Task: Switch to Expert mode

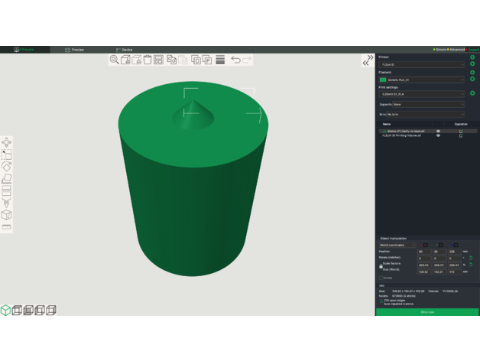Action: [471, 50]
